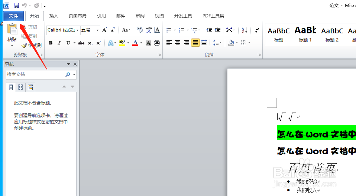
Task: Click the 粘贴 Paste clipboard icon
Action: (x=12, y=29)
